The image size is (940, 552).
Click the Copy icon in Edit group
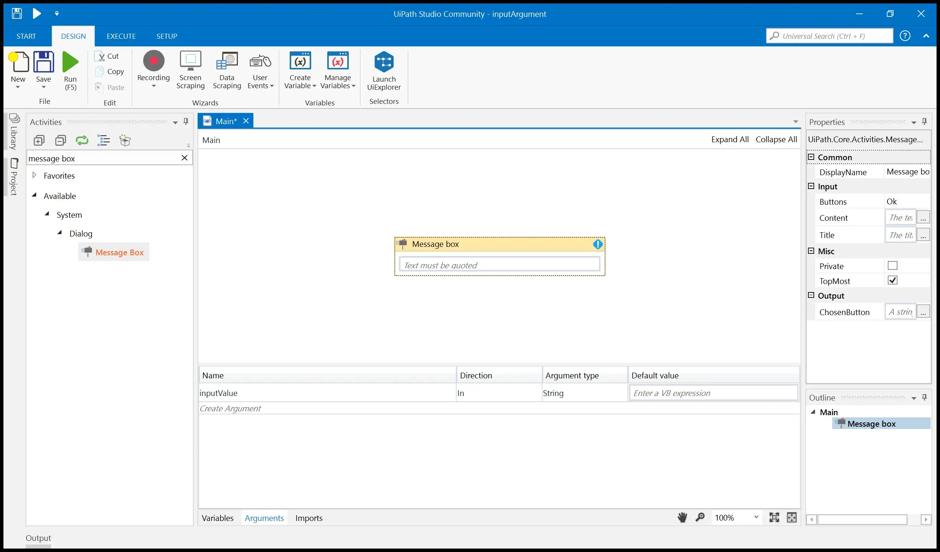tap(99, 72)
